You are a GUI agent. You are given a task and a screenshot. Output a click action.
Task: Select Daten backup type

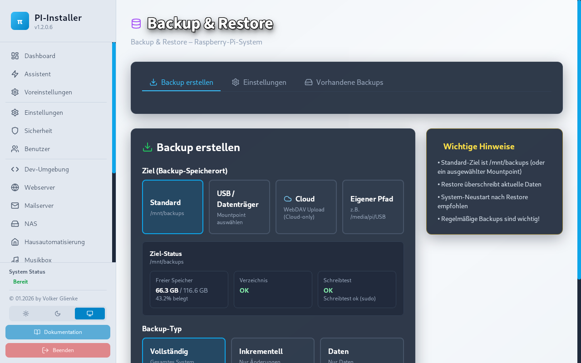click(x=362, y=350)
